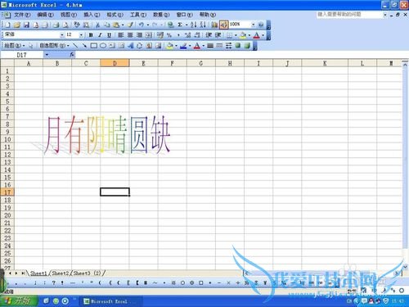409x307 pixels.
Task: Apply Formatting toolbar fill color bucket
Action: [243, 35]
